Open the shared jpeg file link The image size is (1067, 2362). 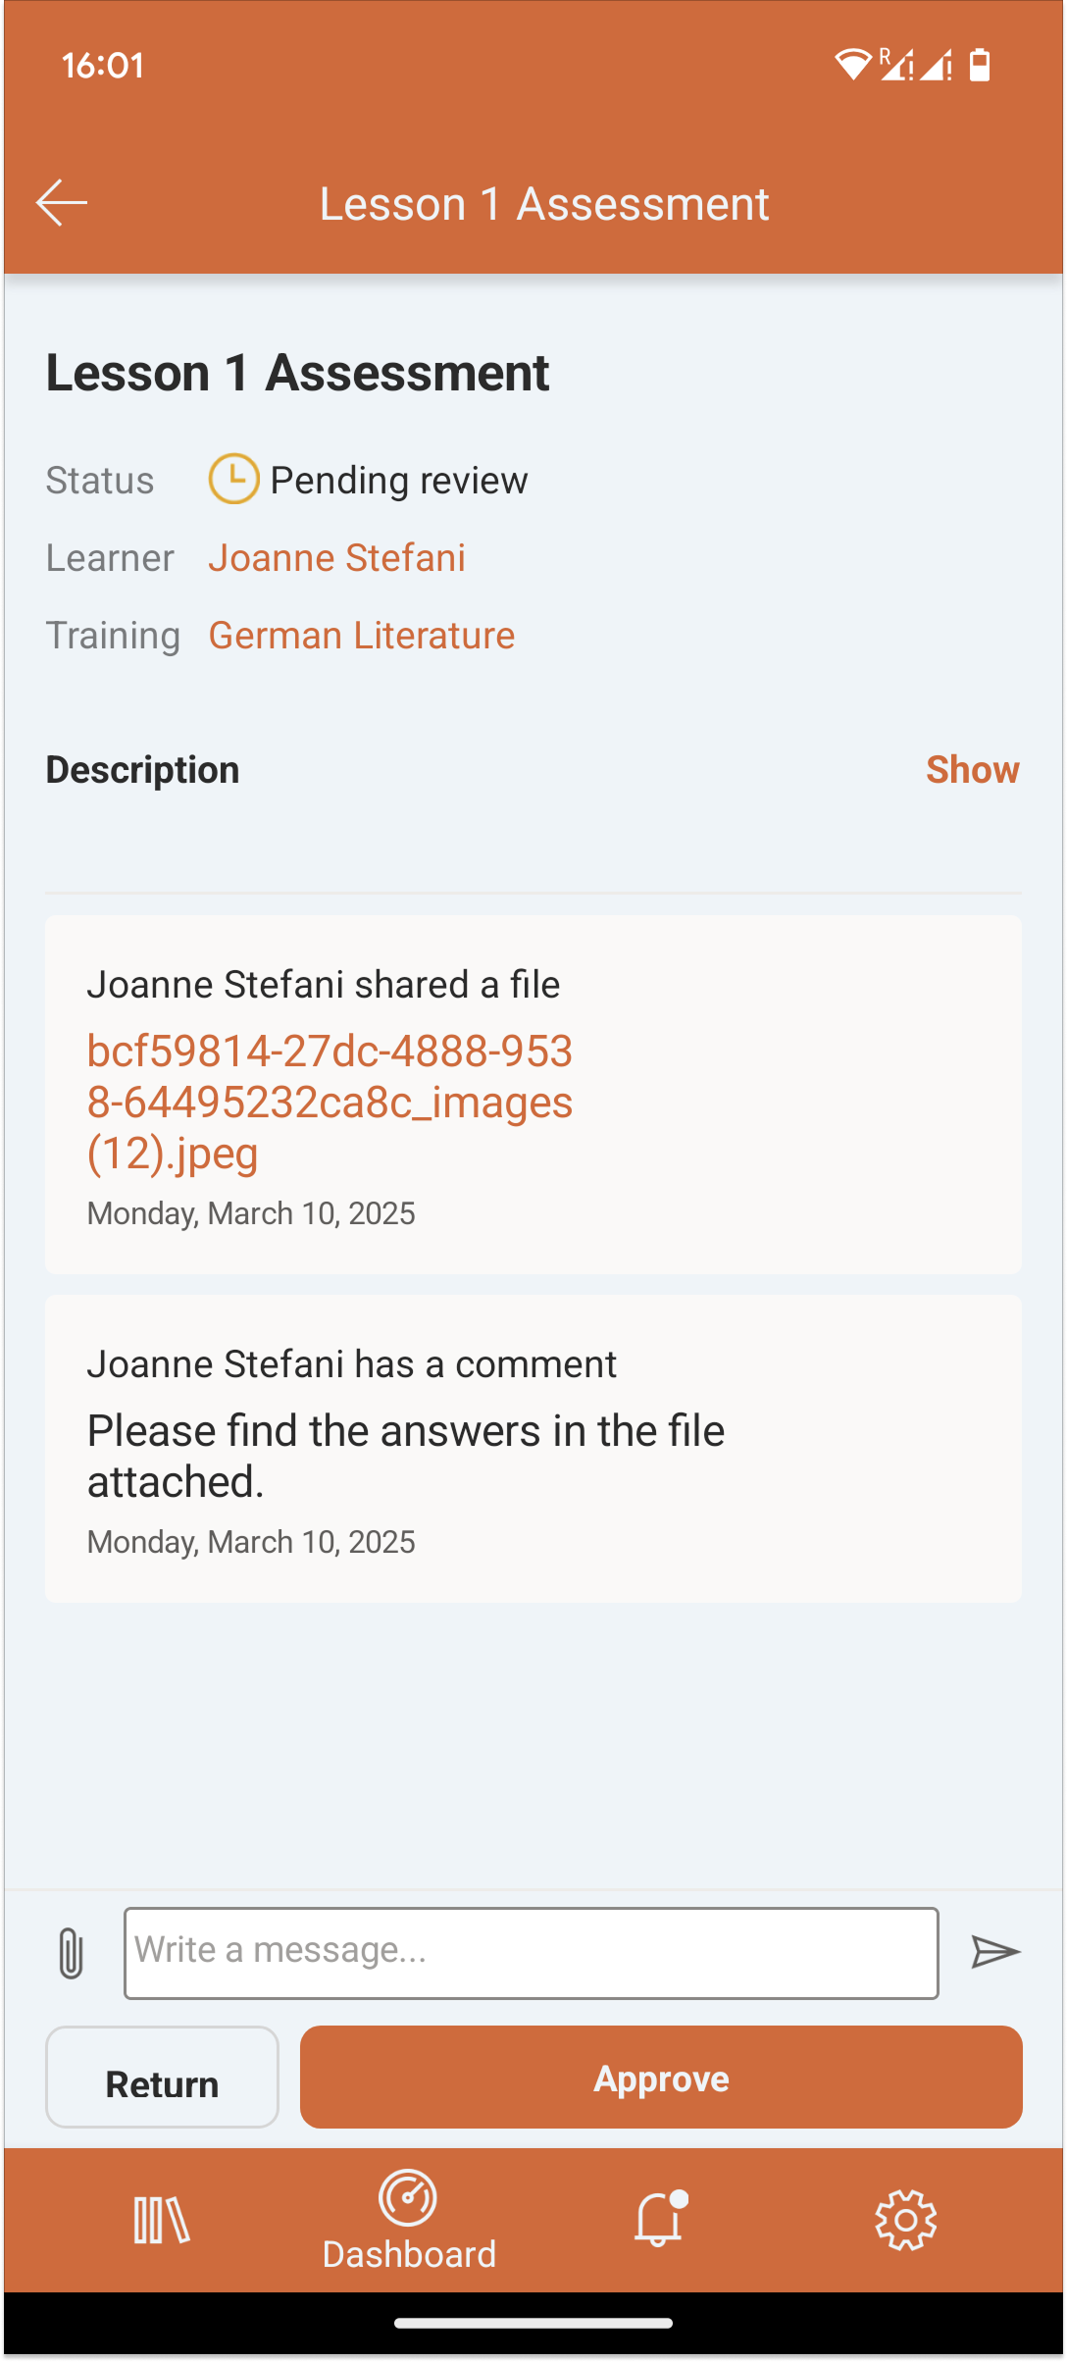point(330,1102)
